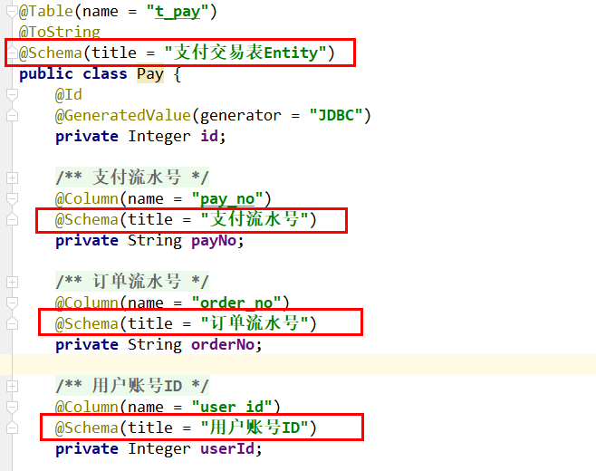Click fold end marker beside @Schema 用户账号ID

pyautogui.click(x=12, y=428)
